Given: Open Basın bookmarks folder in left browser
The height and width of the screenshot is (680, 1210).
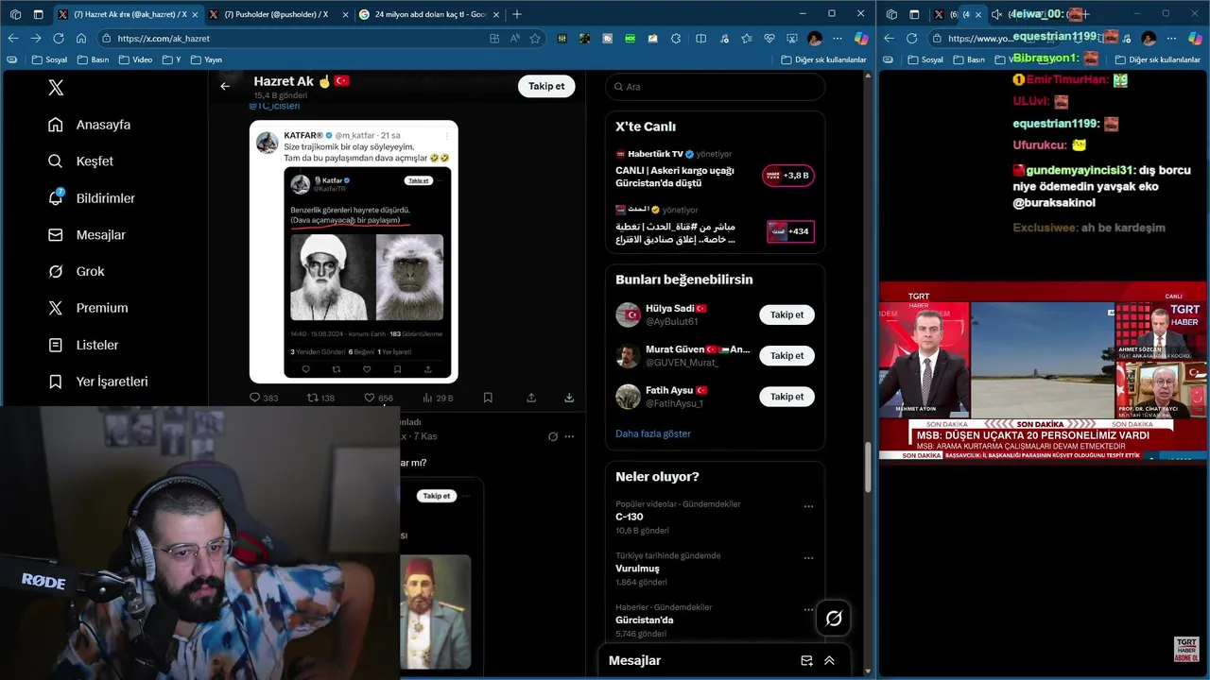Looking at the screenshot, I should (93, 59).
